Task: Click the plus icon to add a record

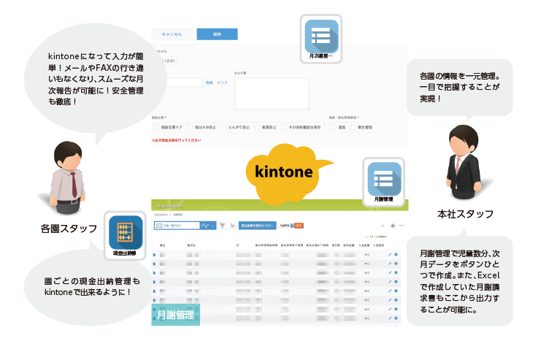Action: pos(383,226)
